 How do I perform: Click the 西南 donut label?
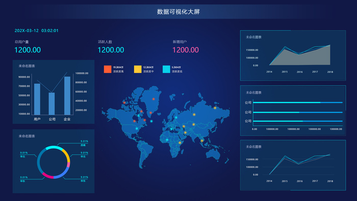[83, 145]
